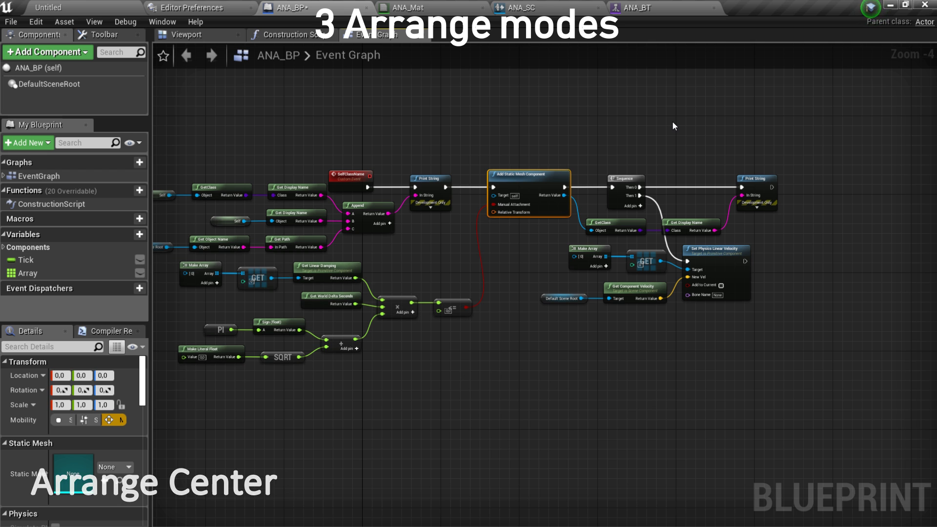The height and width of the screenshot is (527, 937).
Task: Select the Viewport tab
Action: (x=186, y=34)
